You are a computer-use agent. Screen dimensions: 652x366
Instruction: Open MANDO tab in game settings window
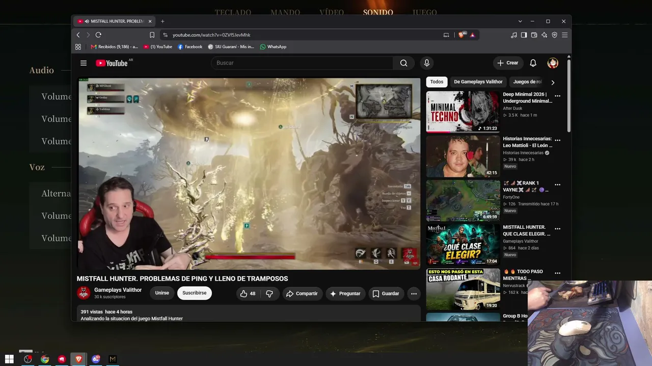[285, 12]
